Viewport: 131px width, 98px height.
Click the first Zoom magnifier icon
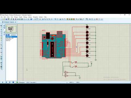[x=45, y=19]
